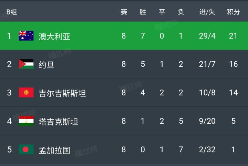
Task: Click the 积分 column header
Action: coord(233,12)
